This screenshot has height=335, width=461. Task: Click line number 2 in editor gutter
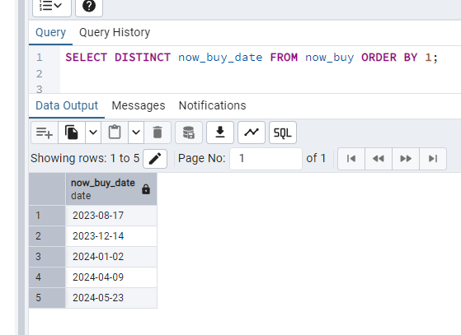tap(40, 74)
